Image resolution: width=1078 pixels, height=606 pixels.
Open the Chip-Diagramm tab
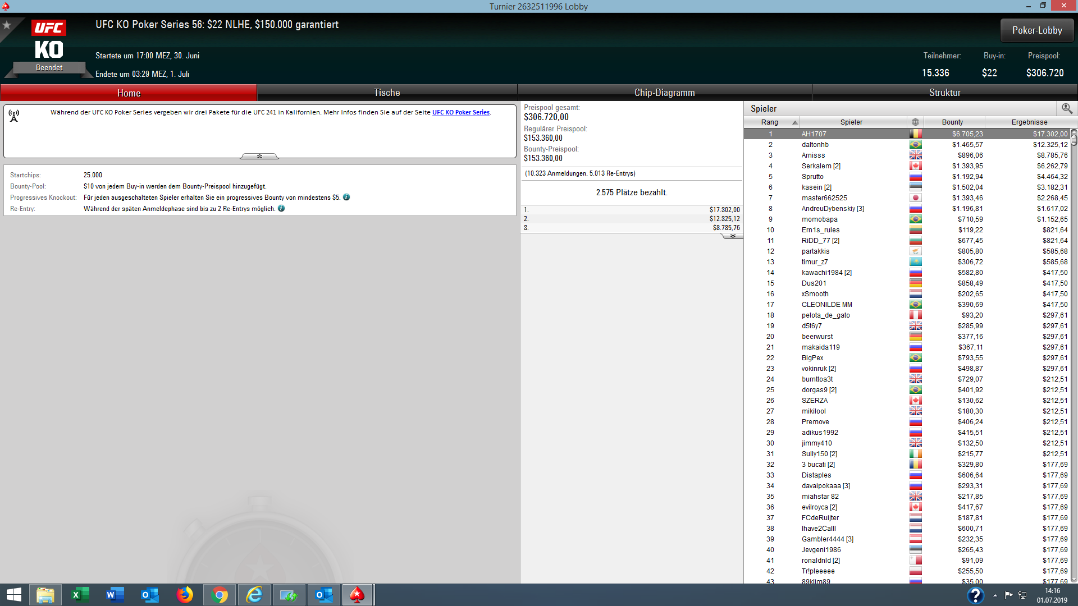click(664, 93)
